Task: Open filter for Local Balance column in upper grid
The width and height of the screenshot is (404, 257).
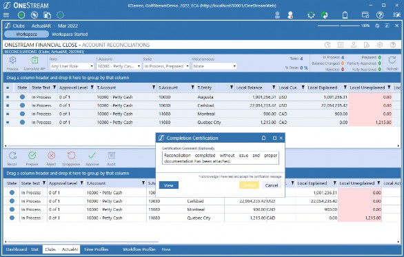Action: click(274, 88)
